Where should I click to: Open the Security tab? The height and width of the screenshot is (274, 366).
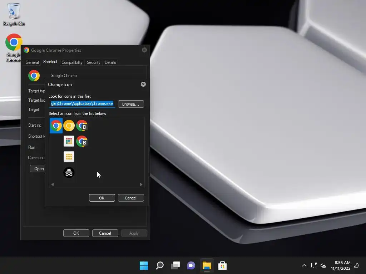click(93, 62)
